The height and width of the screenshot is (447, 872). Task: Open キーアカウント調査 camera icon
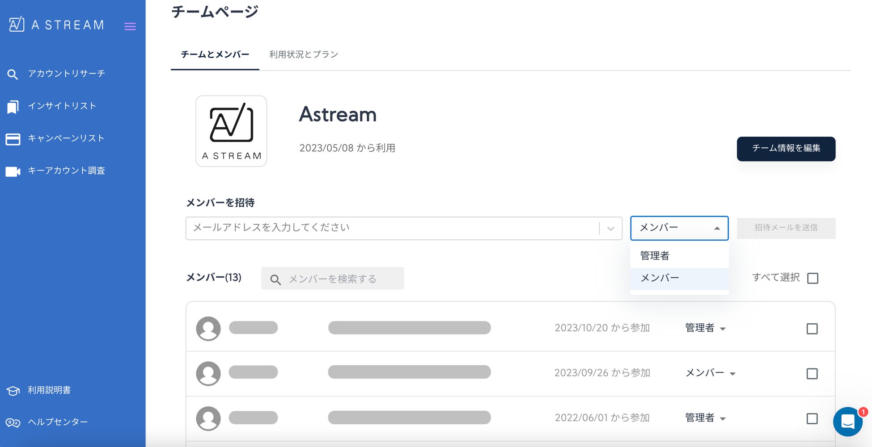click(13, 171)
